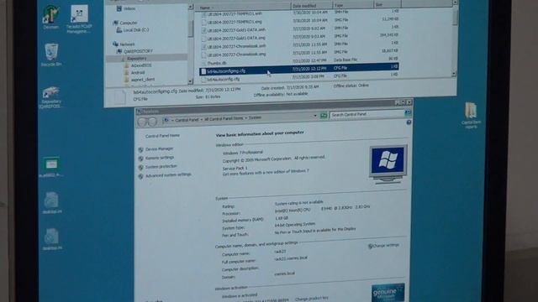
Task: Select the highlighted CFG file row
Action: (299, 69)
